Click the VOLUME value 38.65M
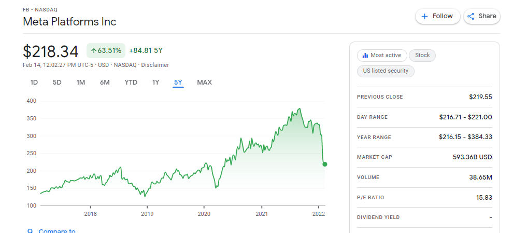Viewport: 527px width, 233px height. (x=480, y=177)
